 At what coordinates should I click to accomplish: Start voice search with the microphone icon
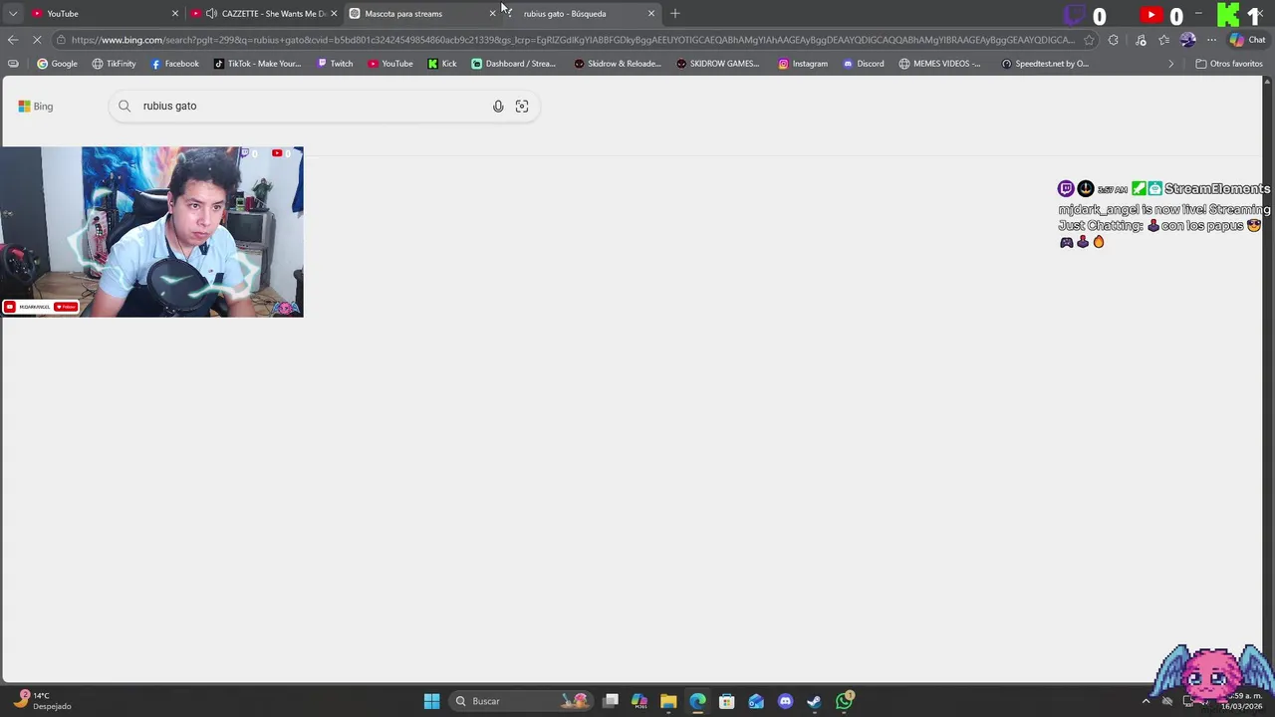click(x=498, y=106)
